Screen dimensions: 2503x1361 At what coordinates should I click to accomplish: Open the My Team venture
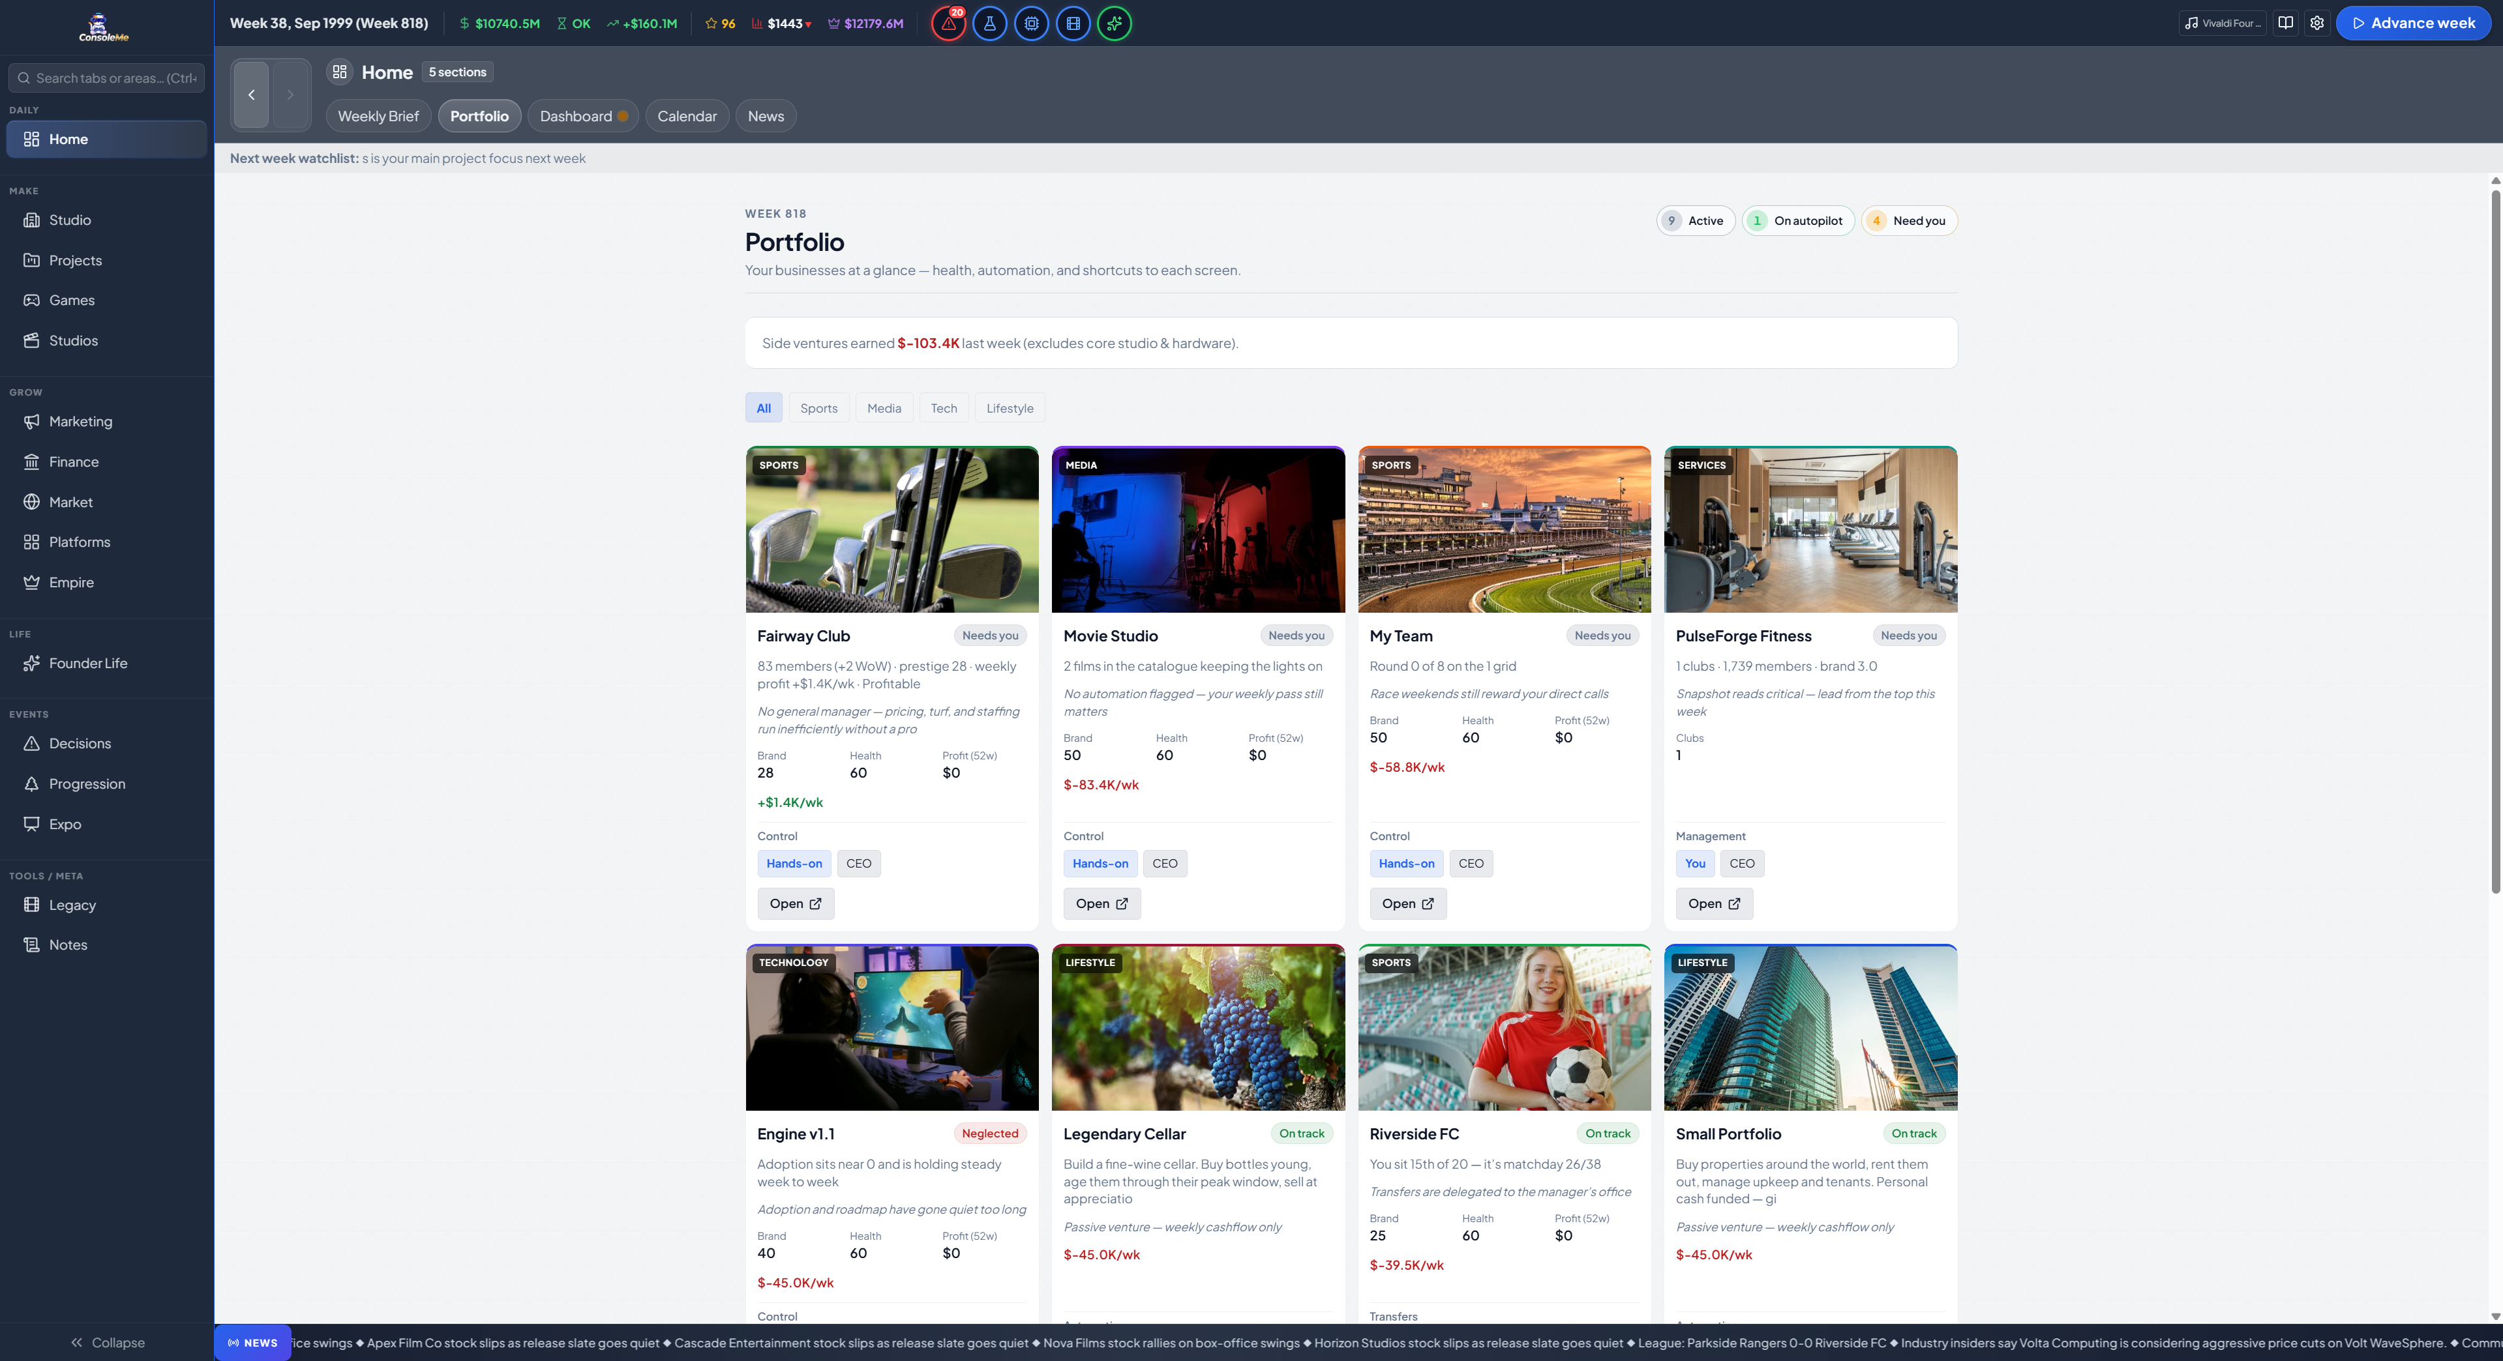(x=1407, y=903)
